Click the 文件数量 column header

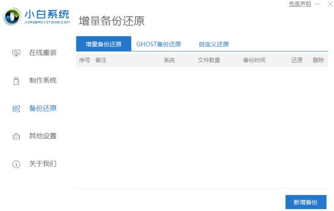point(209,60)
